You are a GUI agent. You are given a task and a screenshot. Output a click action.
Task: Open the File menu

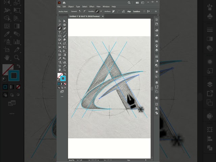pos(59,7)
